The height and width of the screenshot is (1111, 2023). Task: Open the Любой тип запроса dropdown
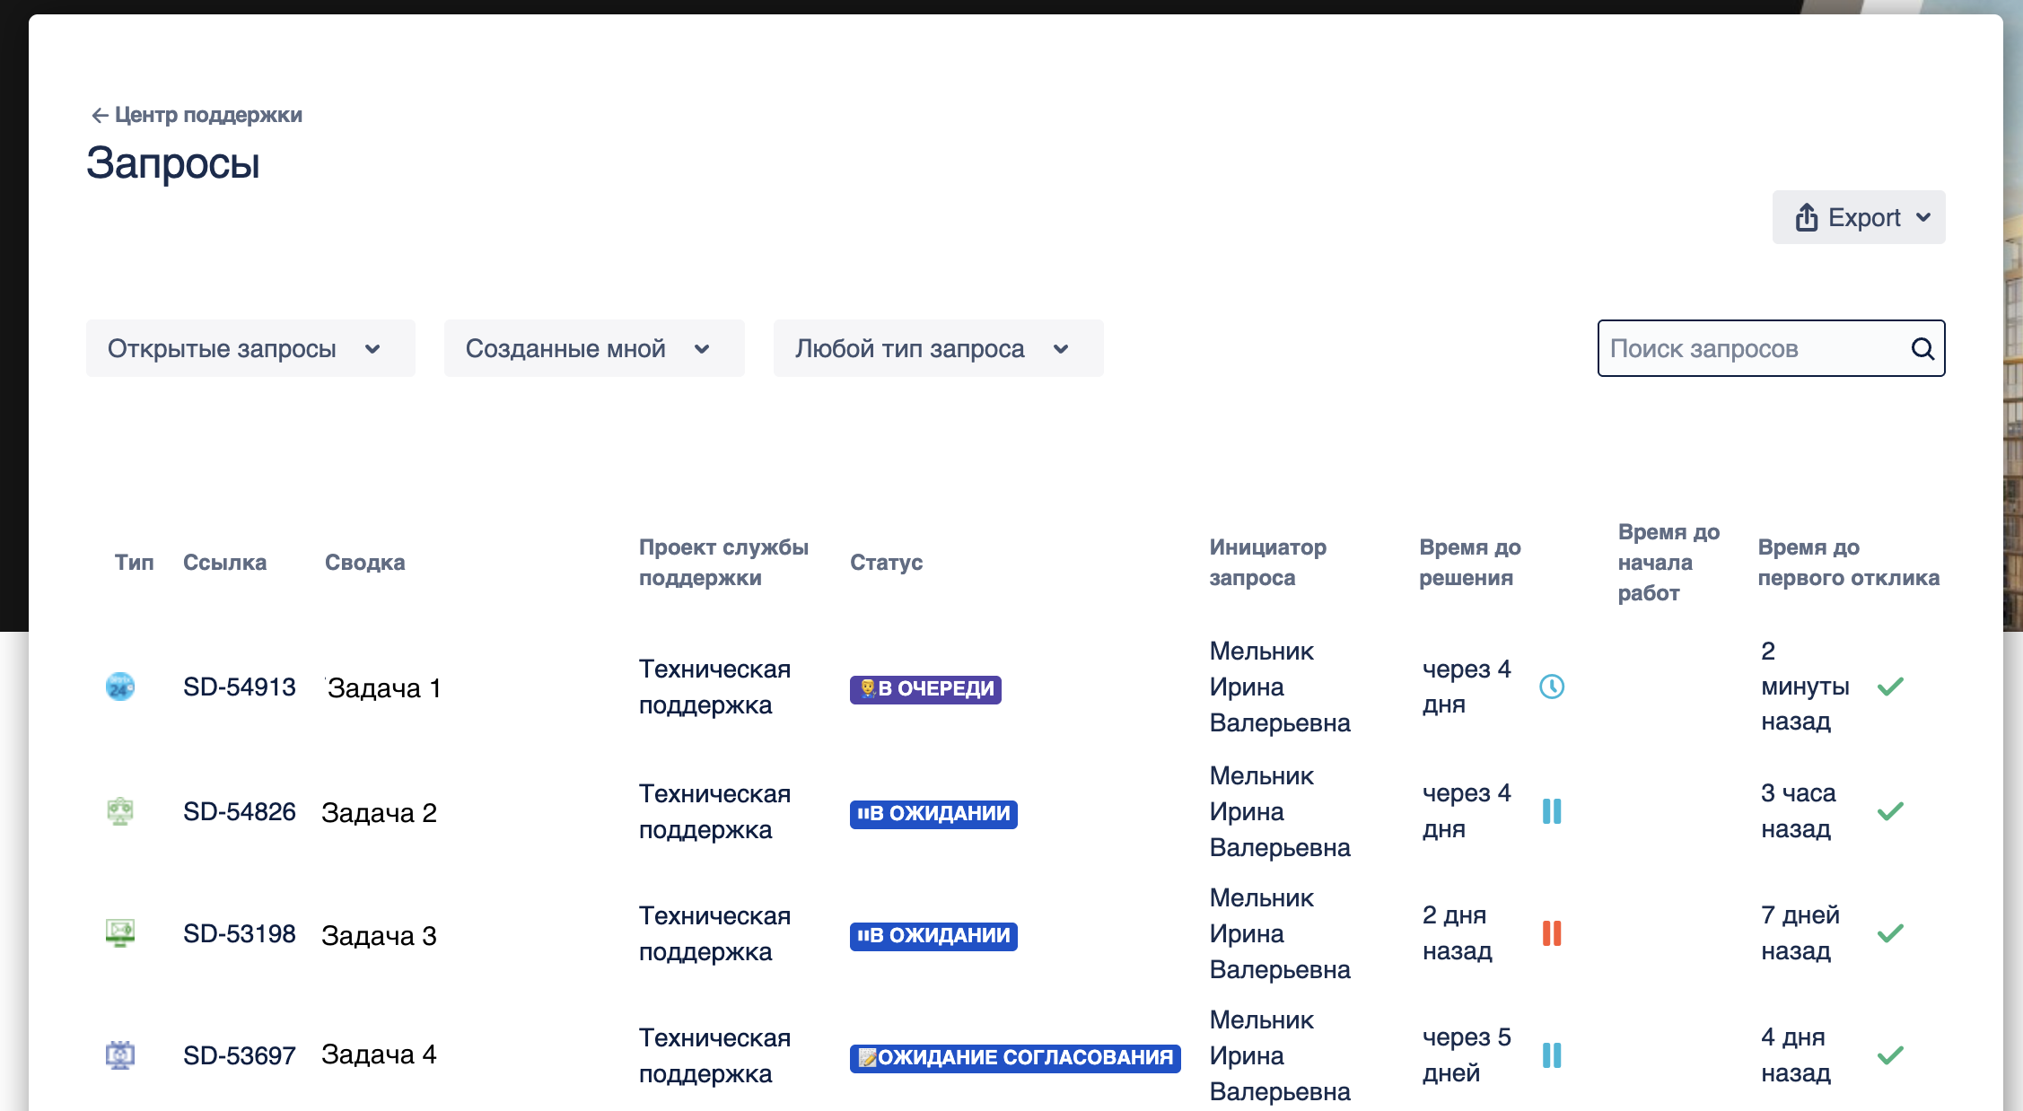click(938, 348)
